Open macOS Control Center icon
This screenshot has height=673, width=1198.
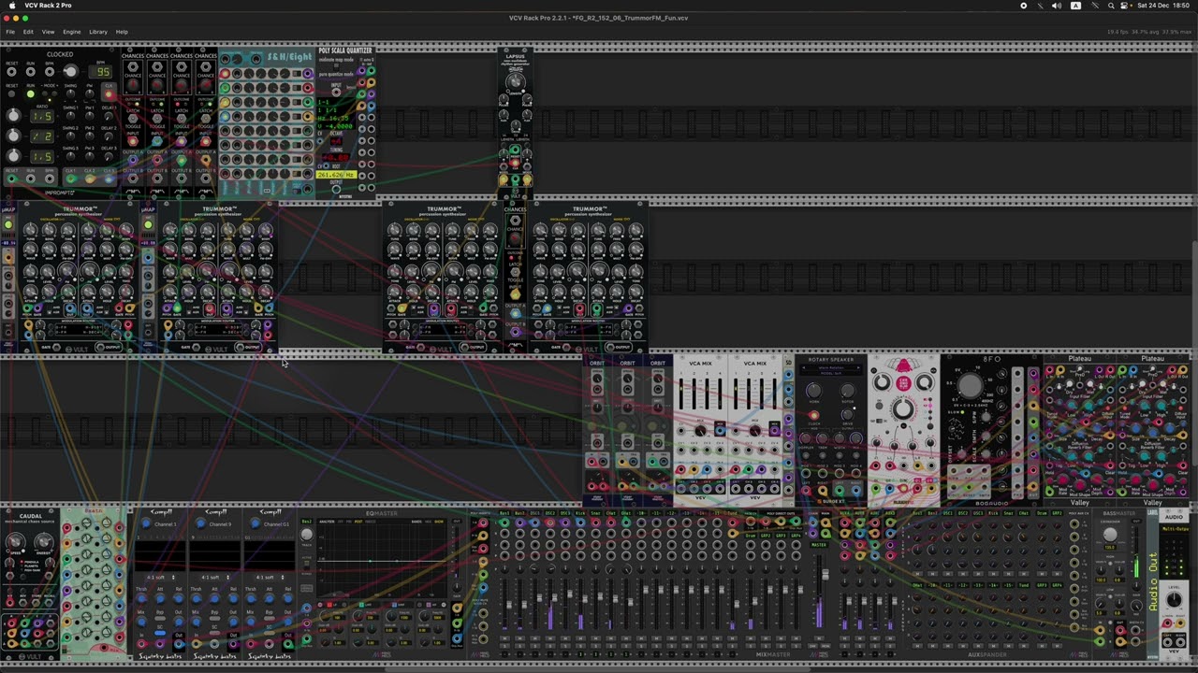[1124, 6]
